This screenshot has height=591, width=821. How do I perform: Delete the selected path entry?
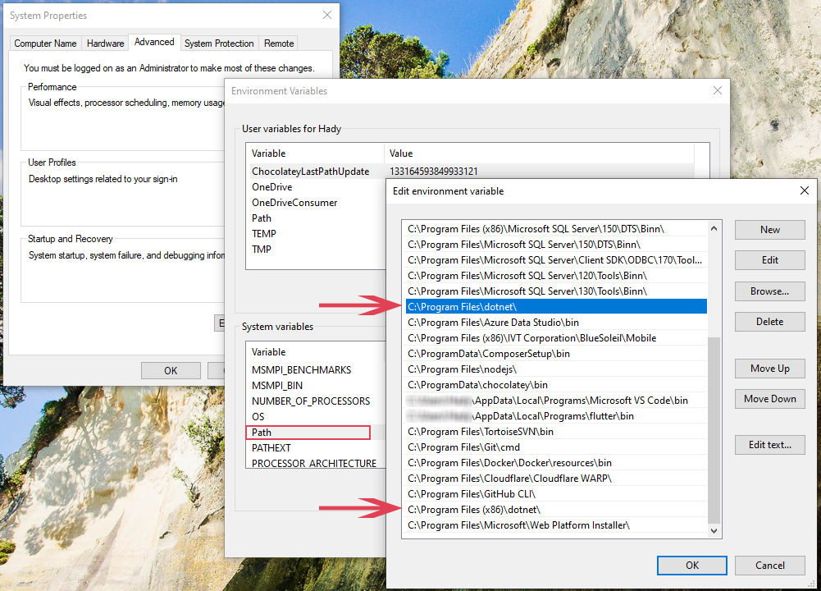click(x=769, y=322)
